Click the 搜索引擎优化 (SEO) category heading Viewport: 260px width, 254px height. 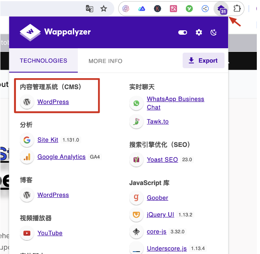click(160, 145)
